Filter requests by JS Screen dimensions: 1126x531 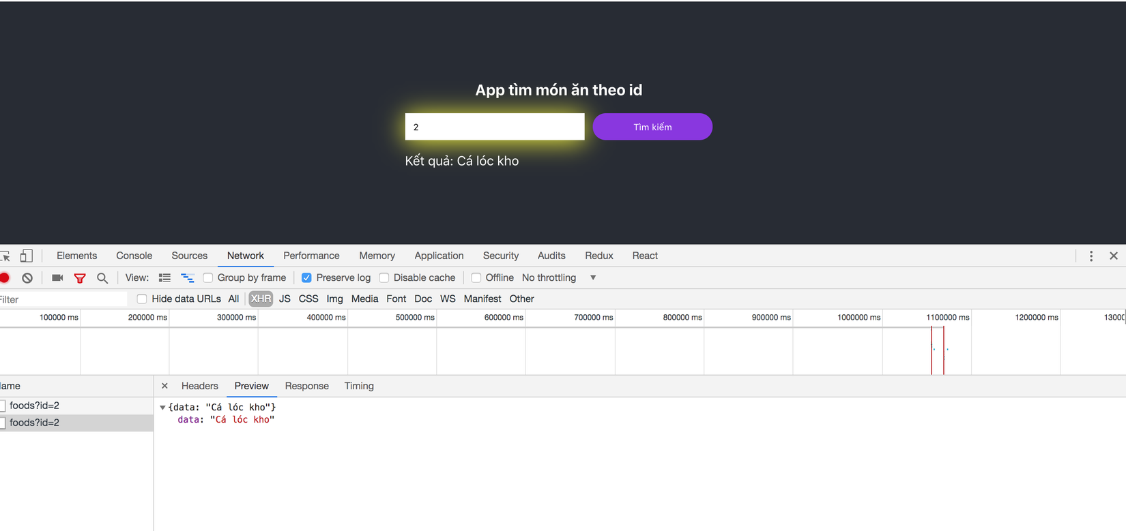[x=285, y=299]
